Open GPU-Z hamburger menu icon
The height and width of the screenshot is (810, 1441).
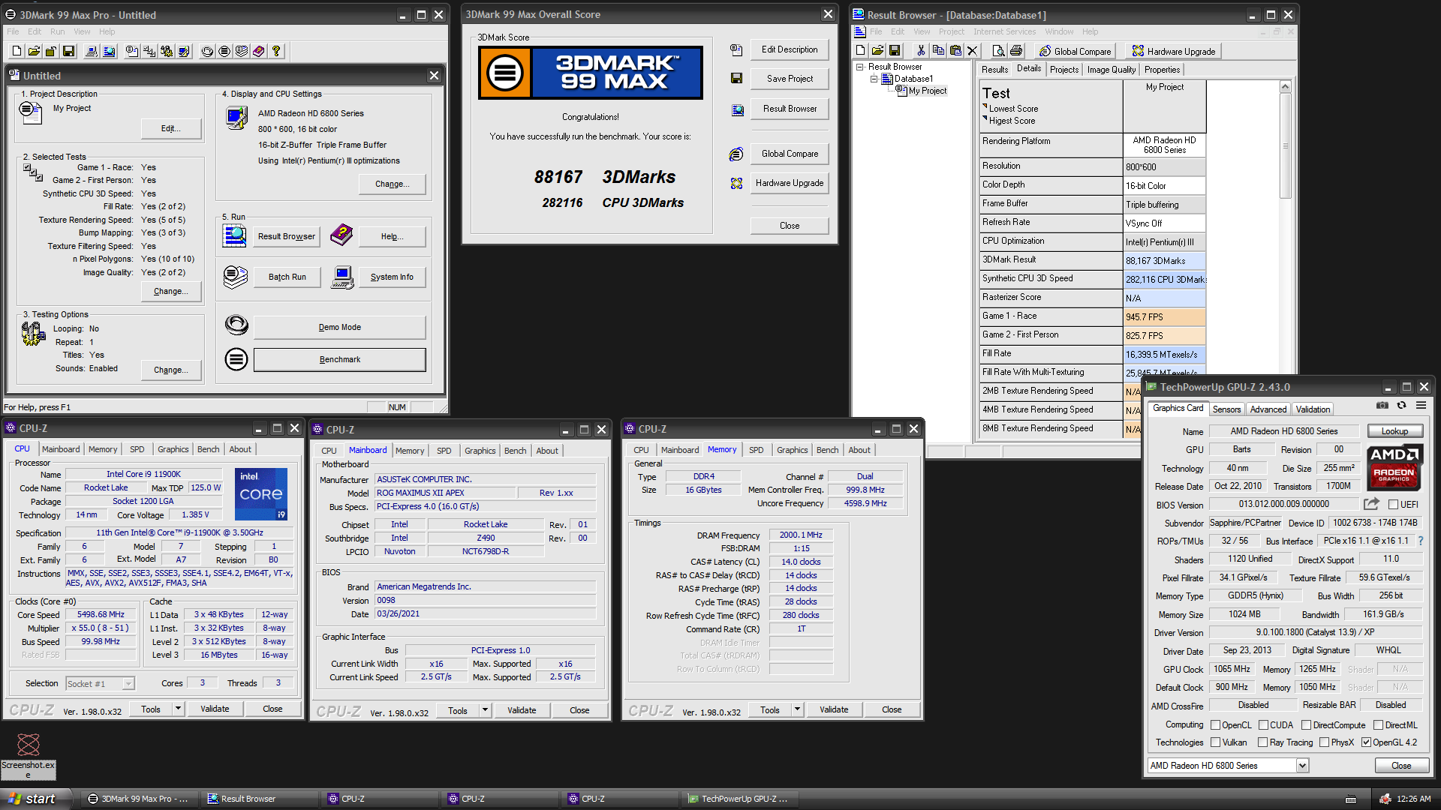tap(1421, 406)
